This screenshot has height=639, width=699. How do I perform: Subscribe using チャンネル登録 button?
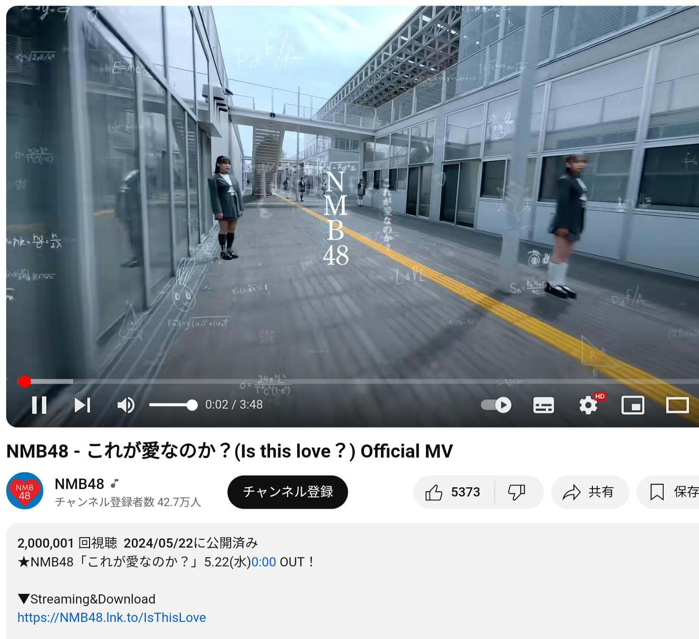(287, 492)
